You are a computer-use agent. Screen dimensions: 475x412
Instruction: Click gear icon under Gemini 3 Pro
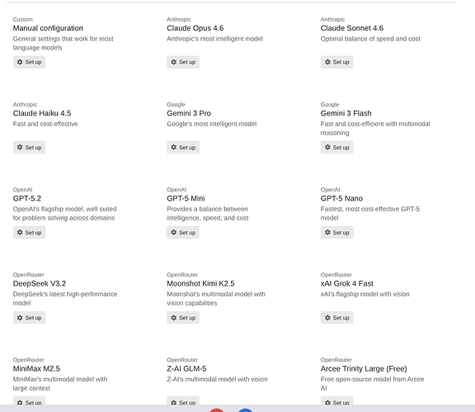point(173,147)
